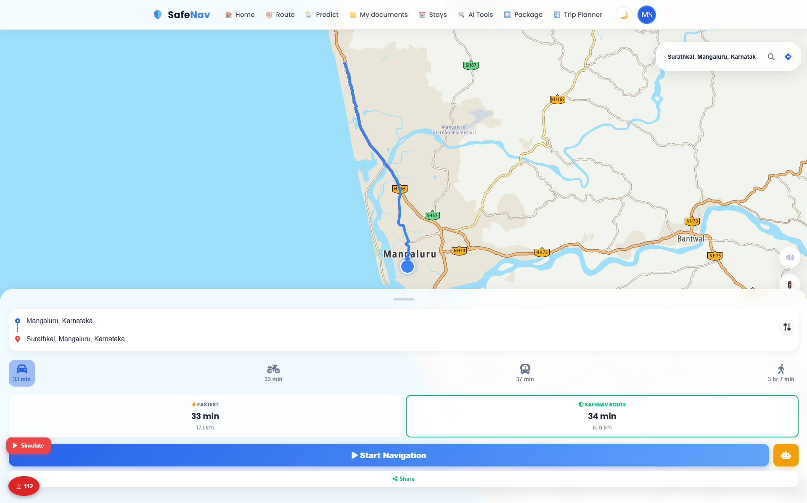Image resolution: width=807 pixels, height=503 pixels.
Task: Choose the SafeNav Route 34 min card
Action: [602, 416]
